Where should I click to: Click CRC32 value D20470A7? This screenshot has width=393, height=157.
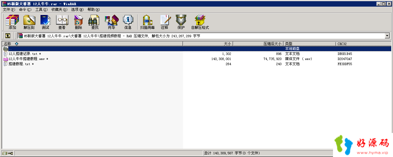345,59
